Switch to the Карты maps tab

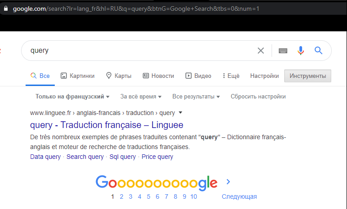[x=119, y=76]
